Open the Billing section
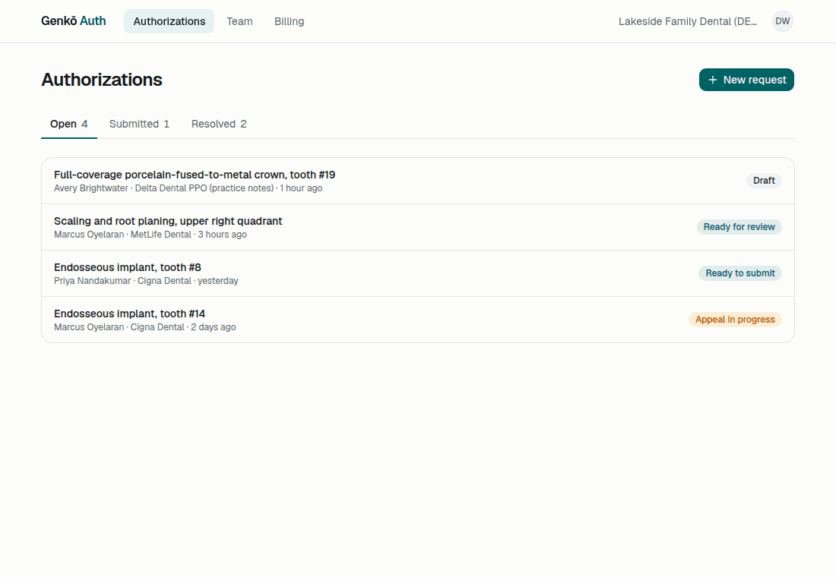The image size is (836, 577). pos(289,21)
